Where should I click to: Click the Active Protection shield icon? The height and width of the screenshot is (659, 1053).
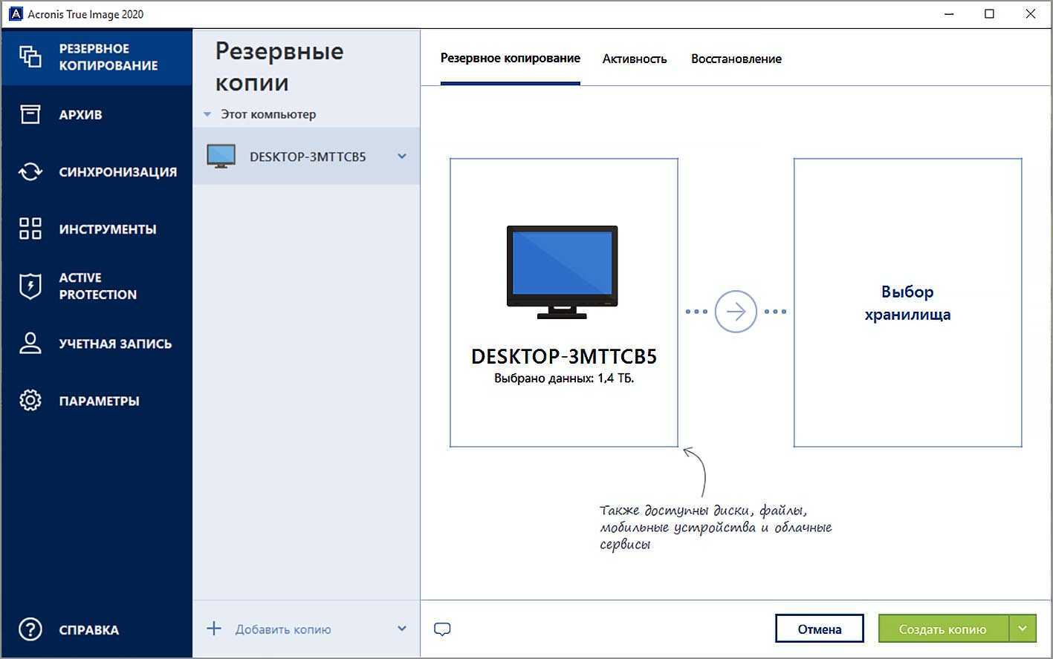click(x=30, y=286)
